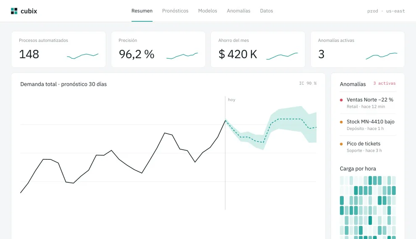Click the cubix logo icon
The height and width of the screenshot is (239, 416).
pyautogui.click(x=14, y=11)
